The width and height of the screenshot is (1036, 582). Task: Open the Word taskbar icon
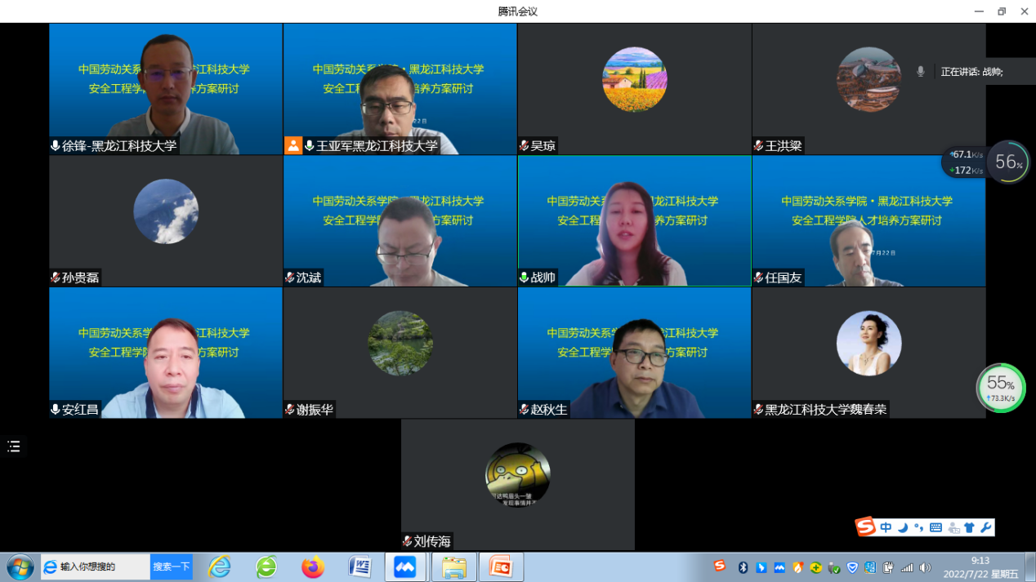359,567
